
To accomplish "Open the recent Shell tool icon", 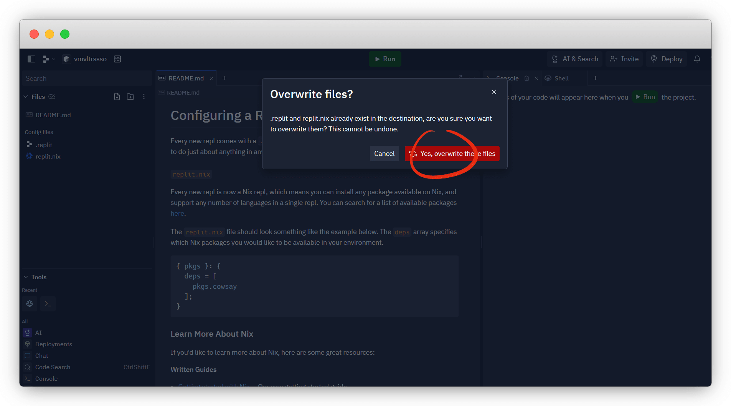I will click(x=30, y=304).
